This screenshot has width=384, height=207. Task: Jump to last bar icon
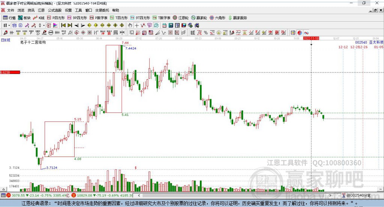[70, 25]
